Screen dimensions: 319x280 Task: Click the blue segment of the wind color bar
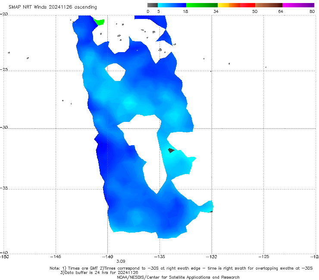172,5
